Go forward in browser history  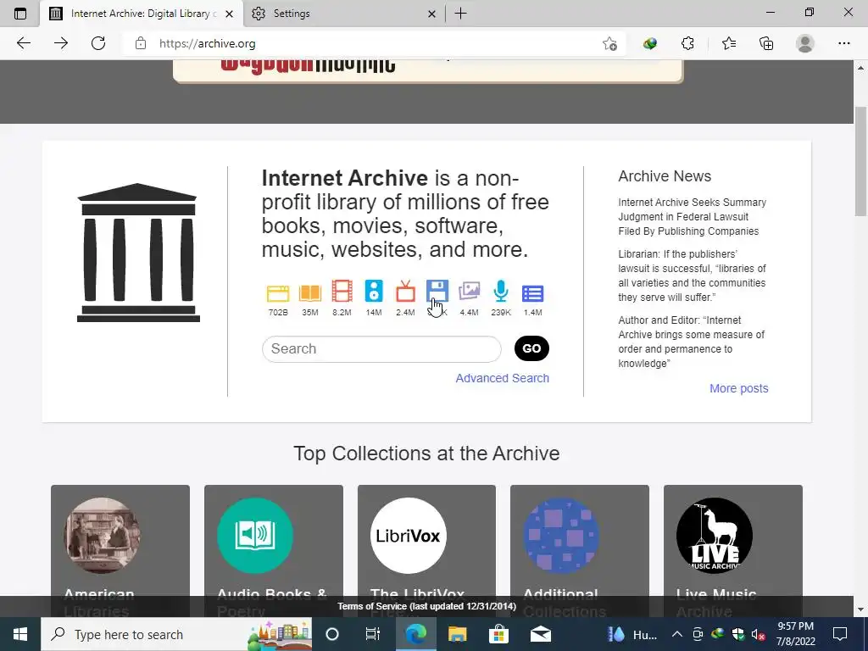(61, 43)
